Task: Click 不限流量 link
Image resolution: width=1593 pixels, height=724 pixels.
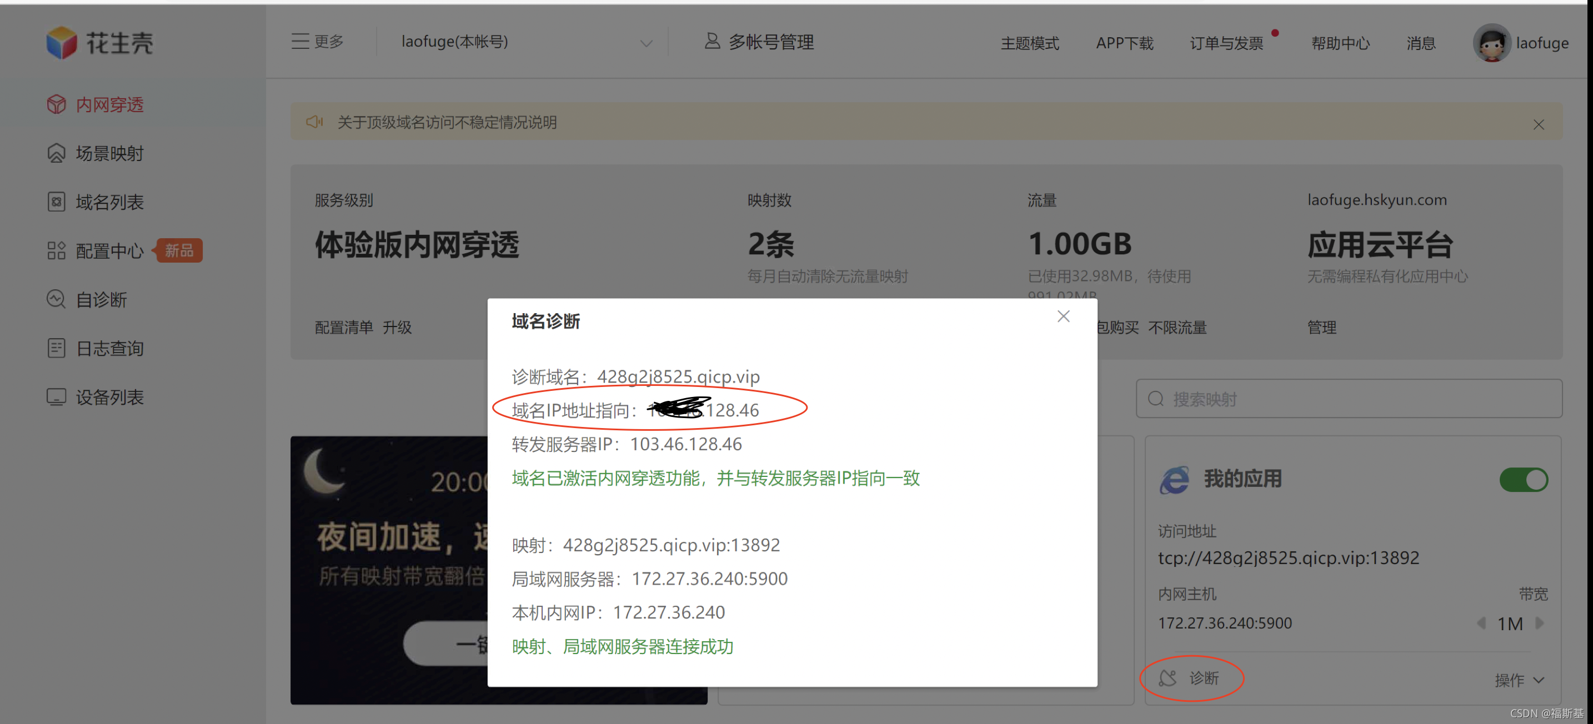Action: (1177, 327)
